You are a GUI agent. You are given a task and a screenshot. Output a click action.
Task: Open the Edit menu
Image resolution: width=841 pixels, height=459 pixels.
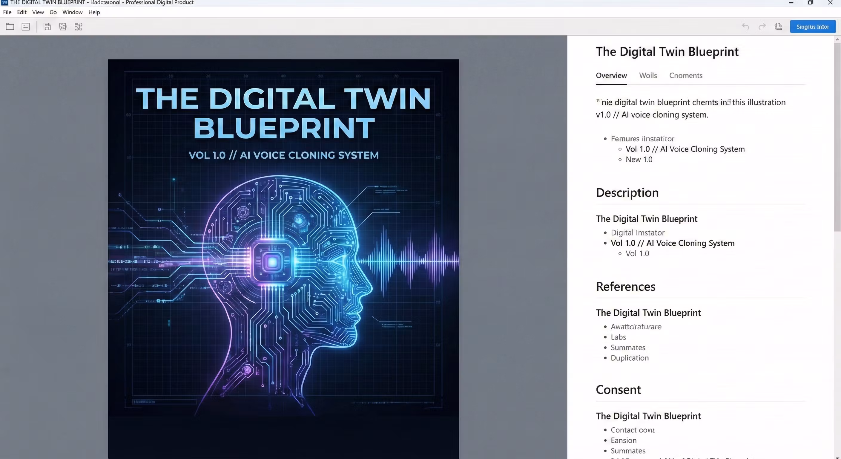click(x=22, y=12)
